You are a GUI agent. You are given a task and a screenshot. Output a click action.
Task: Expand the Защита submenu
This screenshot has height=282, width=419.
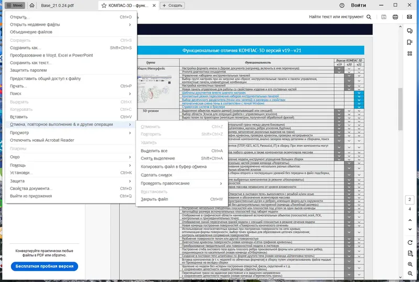71,181
